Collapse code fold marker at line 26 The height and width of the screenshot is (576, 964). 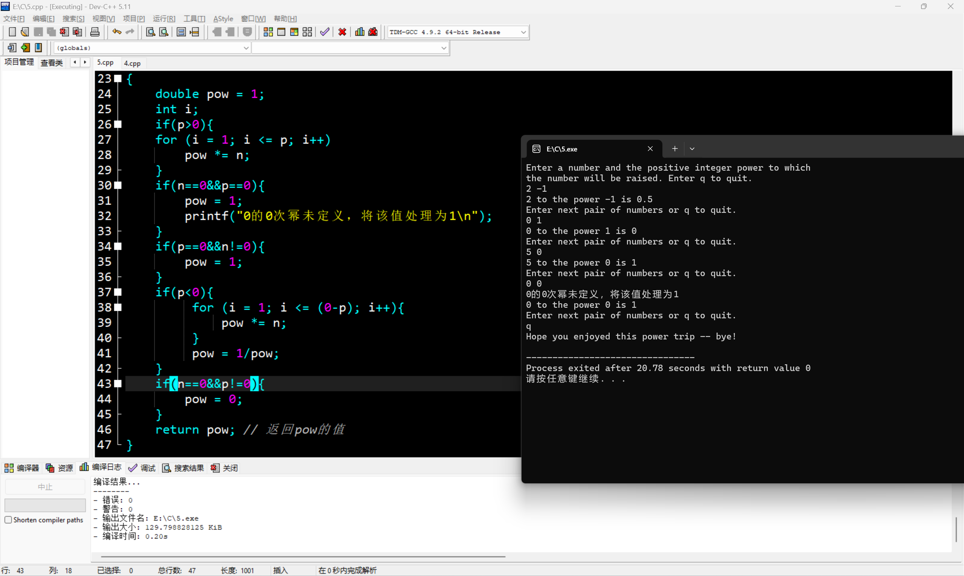pos(118,124)
